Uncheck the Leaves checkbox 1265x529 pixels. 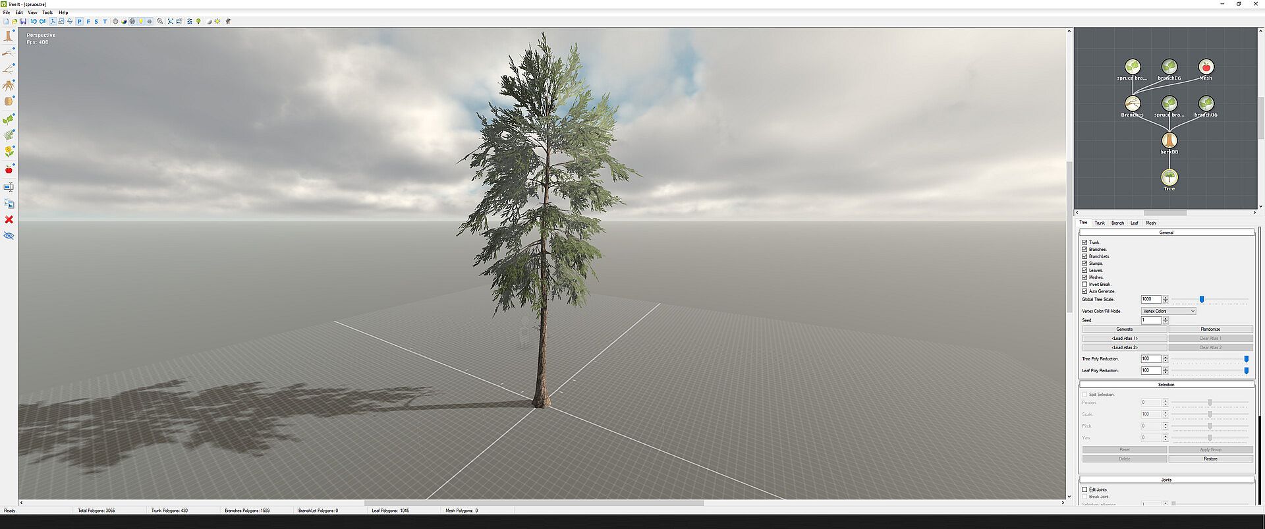coord(1084,270)
